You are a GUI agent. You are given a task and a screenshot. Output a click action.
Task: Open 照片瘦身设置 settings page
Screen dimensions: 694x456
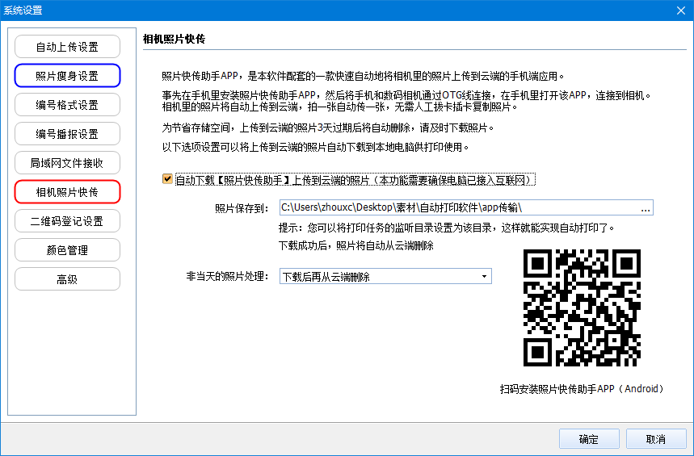[67, 76]
